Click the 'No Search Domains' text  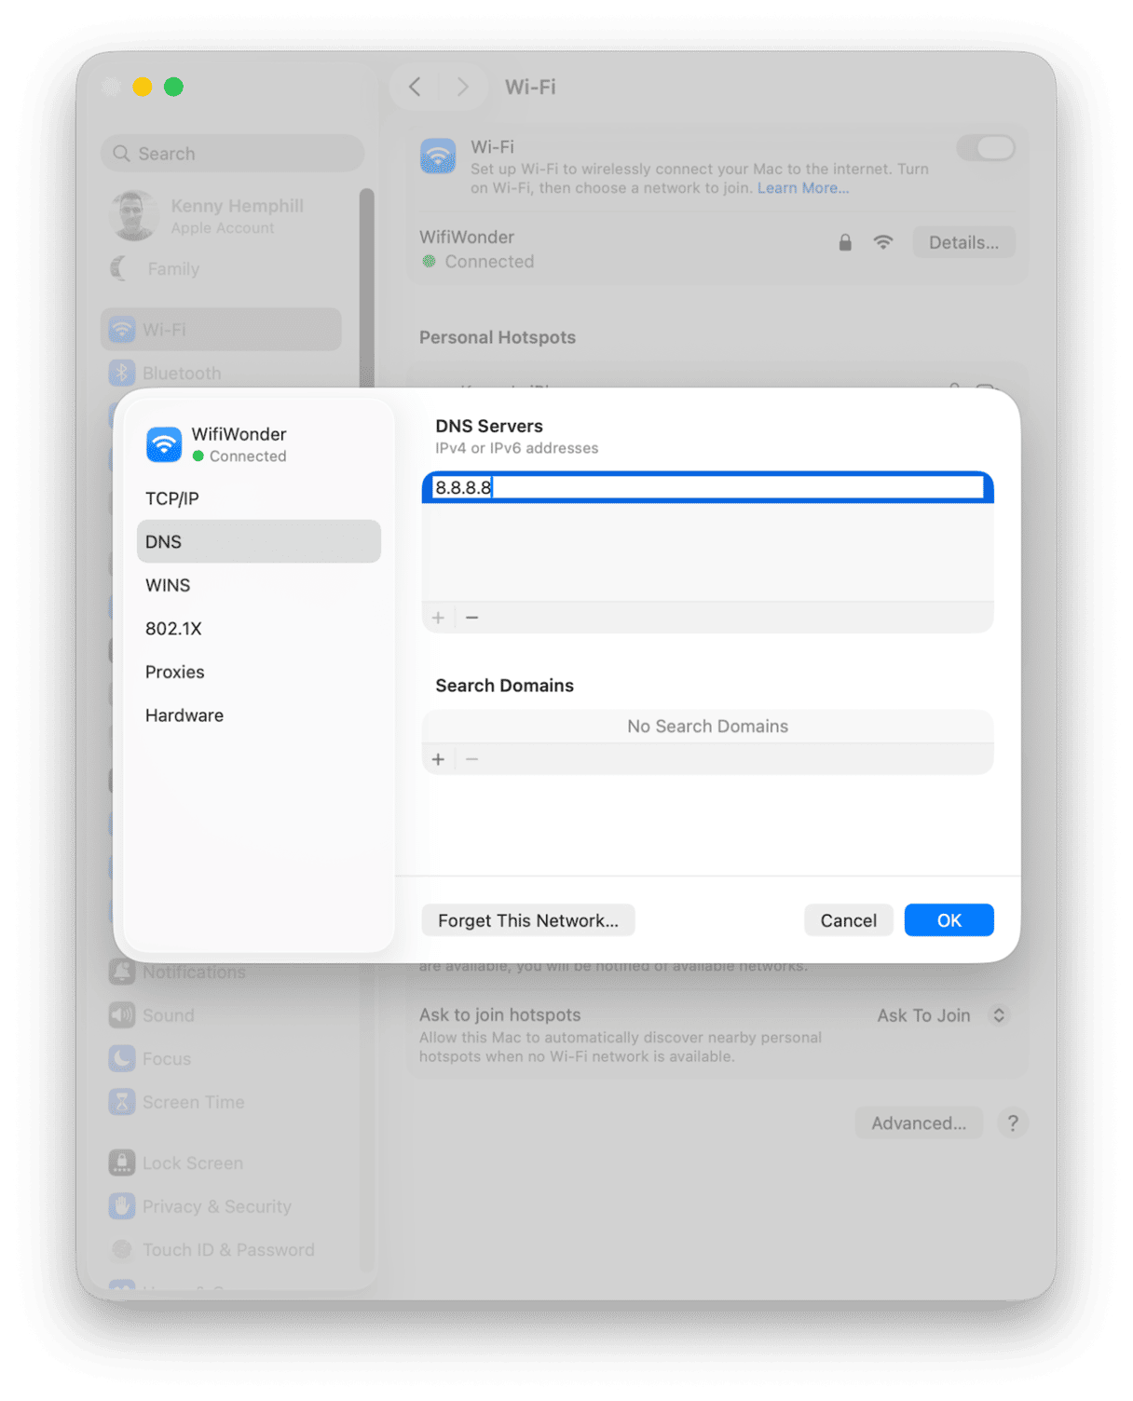click(x=707, y=726)
